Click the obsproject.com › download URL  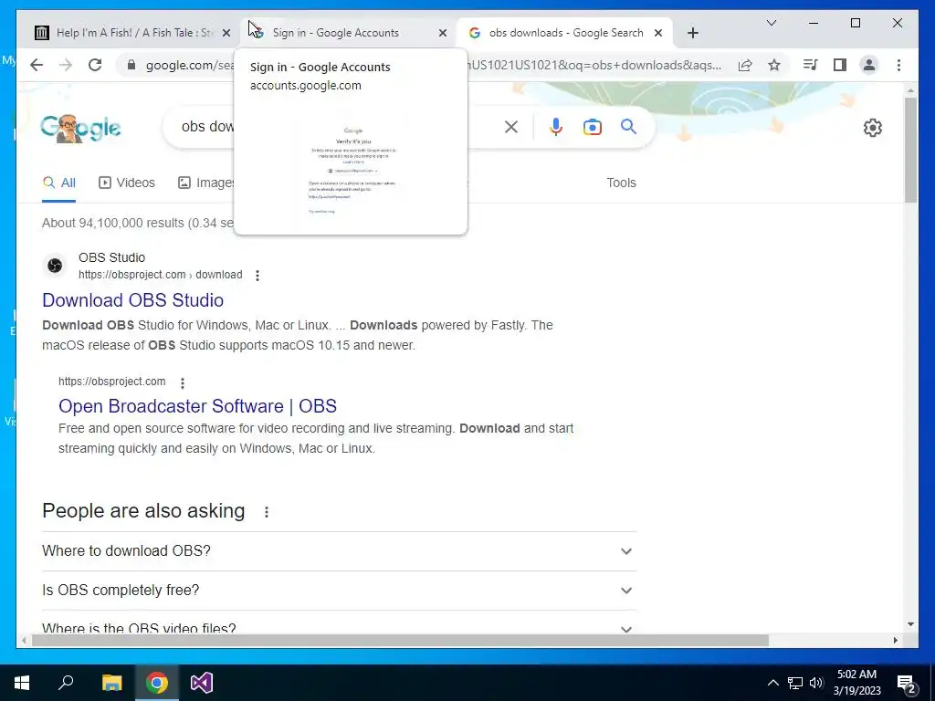pyautogui.click(x=161, y=275)
